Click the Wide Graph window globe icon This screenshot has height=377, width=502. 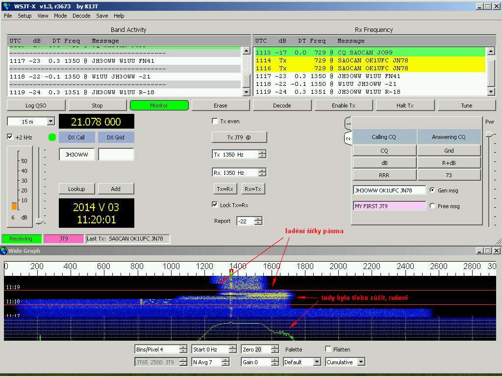(4, 251)
